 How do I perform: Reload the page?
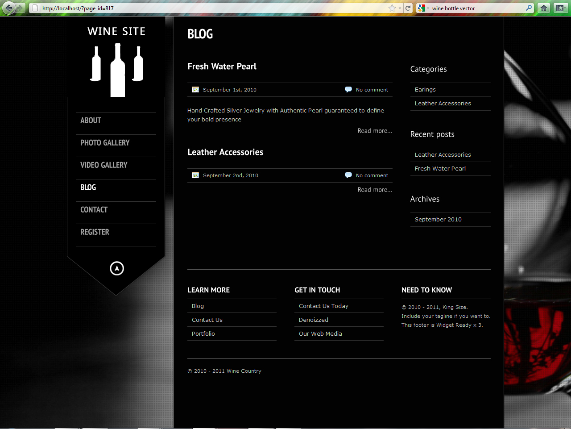point(408,8)
